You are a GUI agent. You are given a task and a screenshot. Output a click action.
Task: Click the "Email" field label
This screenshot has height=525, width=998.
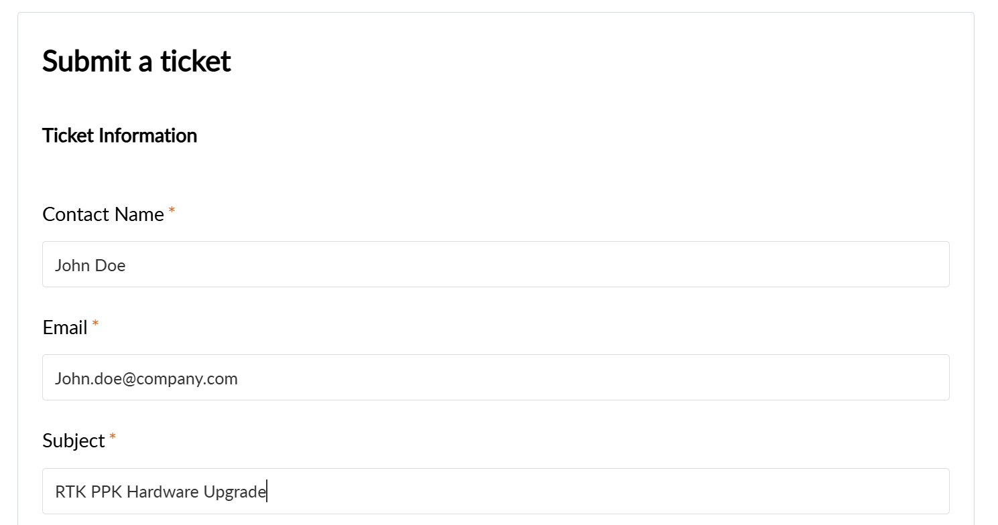[65, 327]
